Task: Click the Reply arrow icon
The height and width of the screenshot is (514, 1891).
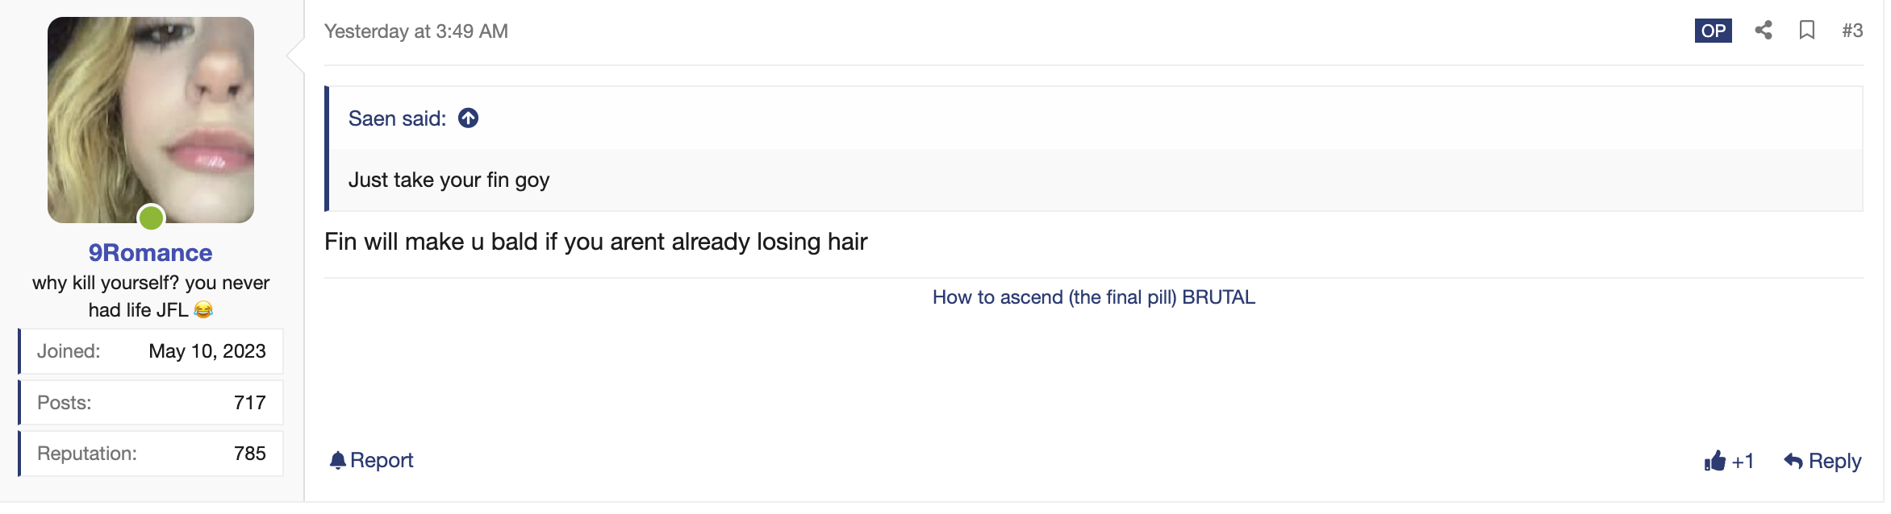Action: pyautogui.click(x=1793, y=461)
